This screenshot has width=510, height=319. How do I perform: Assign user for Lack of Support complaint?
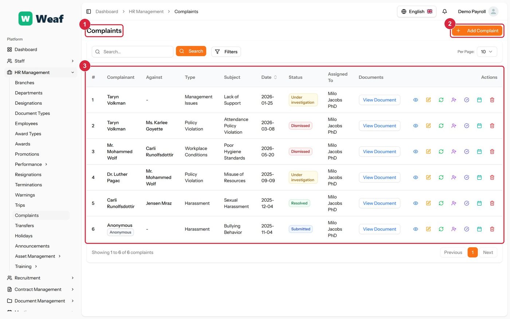click(x=454, y=100)
